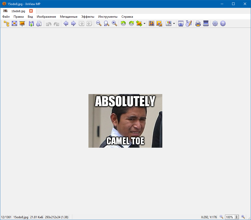Open transform dropdown arrow
251x220 pixels.
145,24
